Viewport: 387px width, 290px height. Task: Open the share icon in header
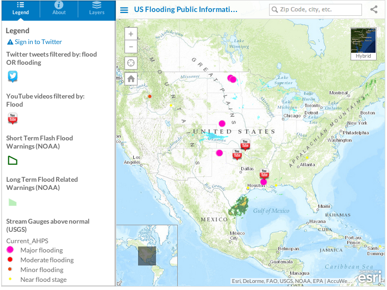(374, 9)
